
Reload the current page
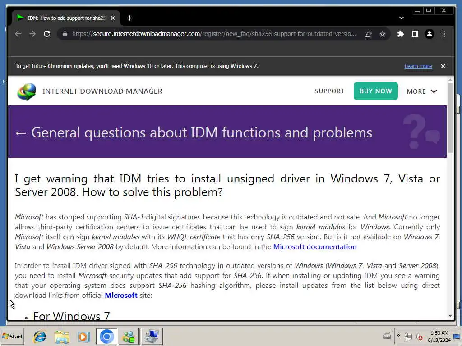point(47,34)
